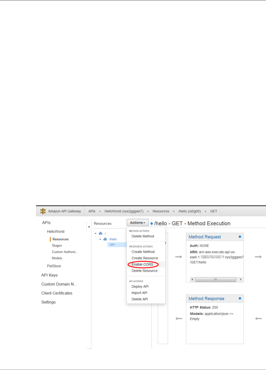Viewport: 266px width, 370px height.
Task: Open the Method Request panel title
Action: 205,237
